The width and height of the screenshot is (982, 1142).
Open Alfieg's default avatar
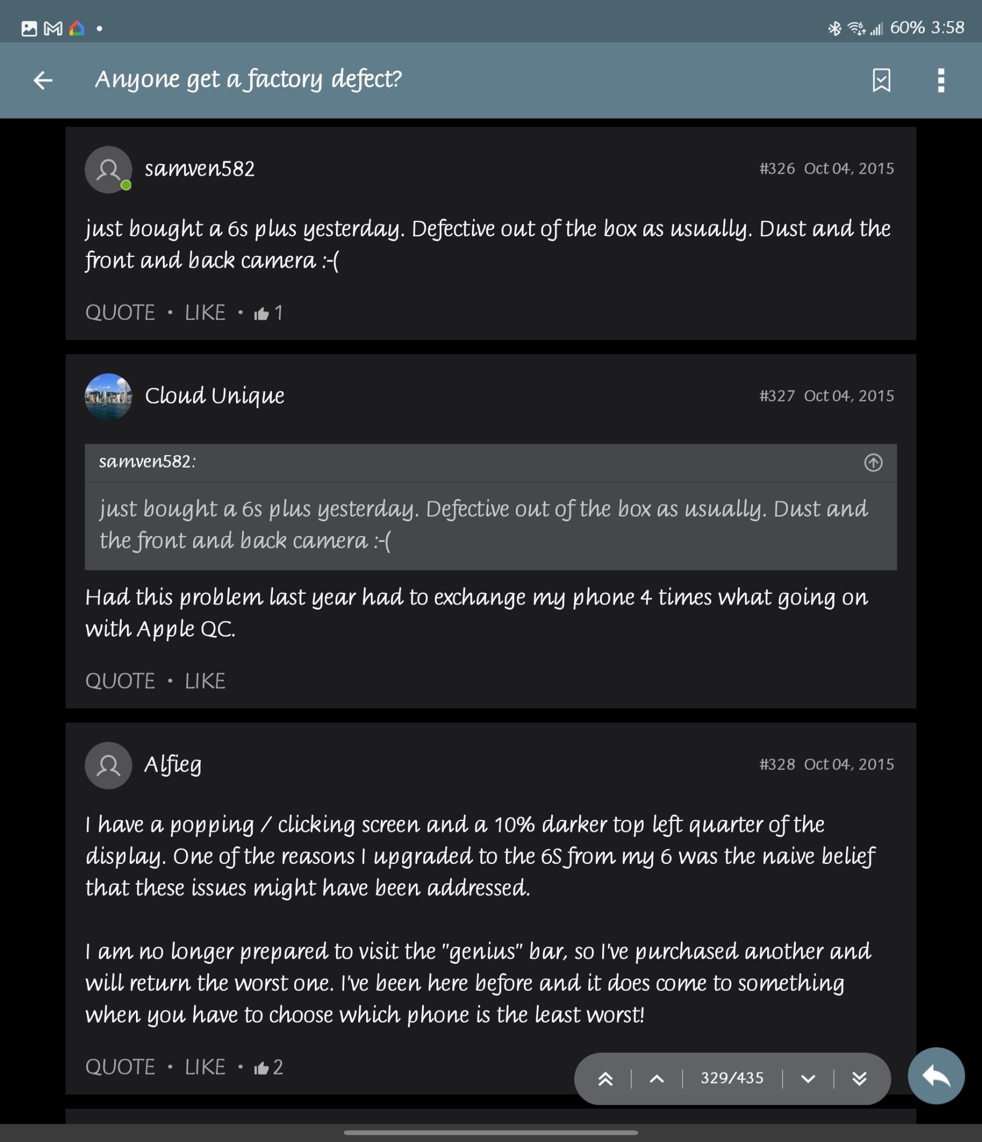tap(109, 765)
